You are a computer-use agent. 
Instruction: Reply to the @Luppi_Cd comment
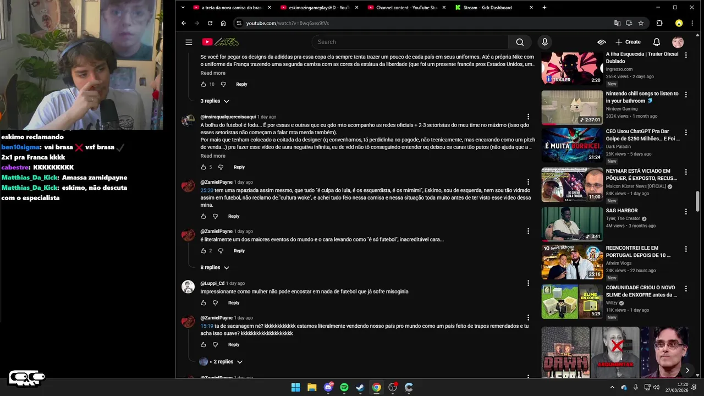pyautogui.click(x=234, y=303)
